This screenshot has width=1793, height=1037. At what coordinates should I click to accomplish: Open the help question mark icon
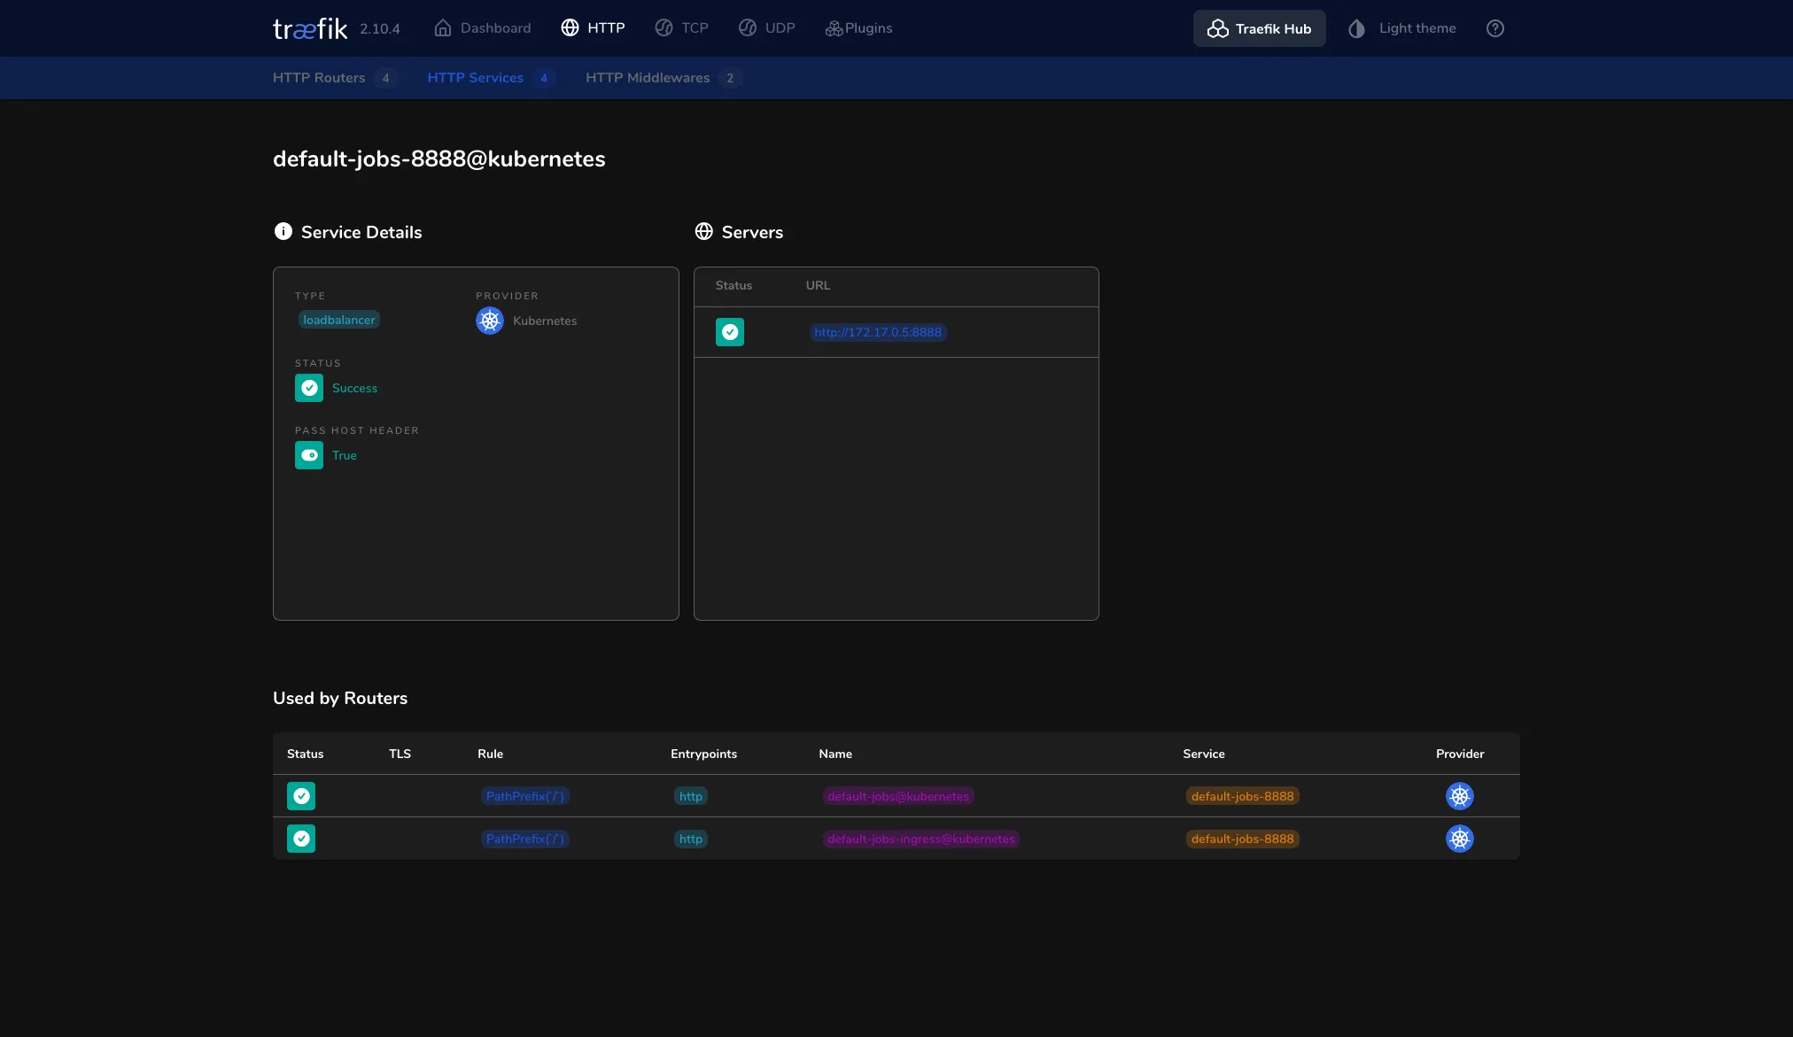1495,28
